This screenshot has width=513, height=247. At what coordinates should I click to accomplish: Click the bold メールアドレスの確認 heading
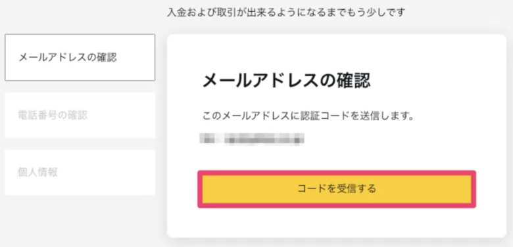[x=286, y=81]
